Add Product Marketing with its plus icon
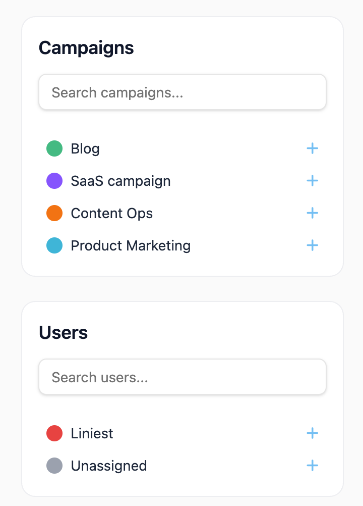Image resolution: width=363 pixels, height=506 pixels. click(x=313, y=245)
